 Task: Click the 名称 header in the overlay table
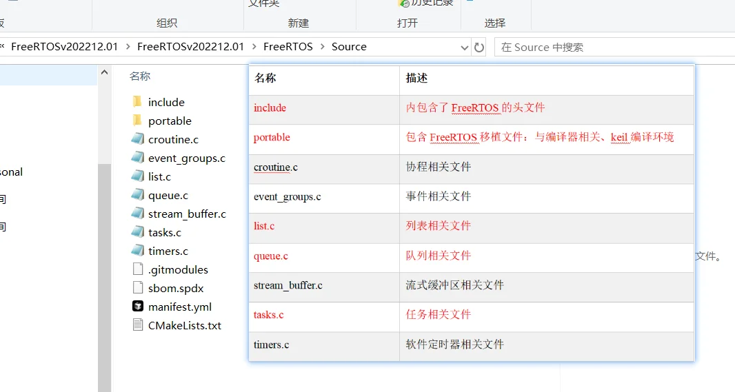tap(265, 79)
